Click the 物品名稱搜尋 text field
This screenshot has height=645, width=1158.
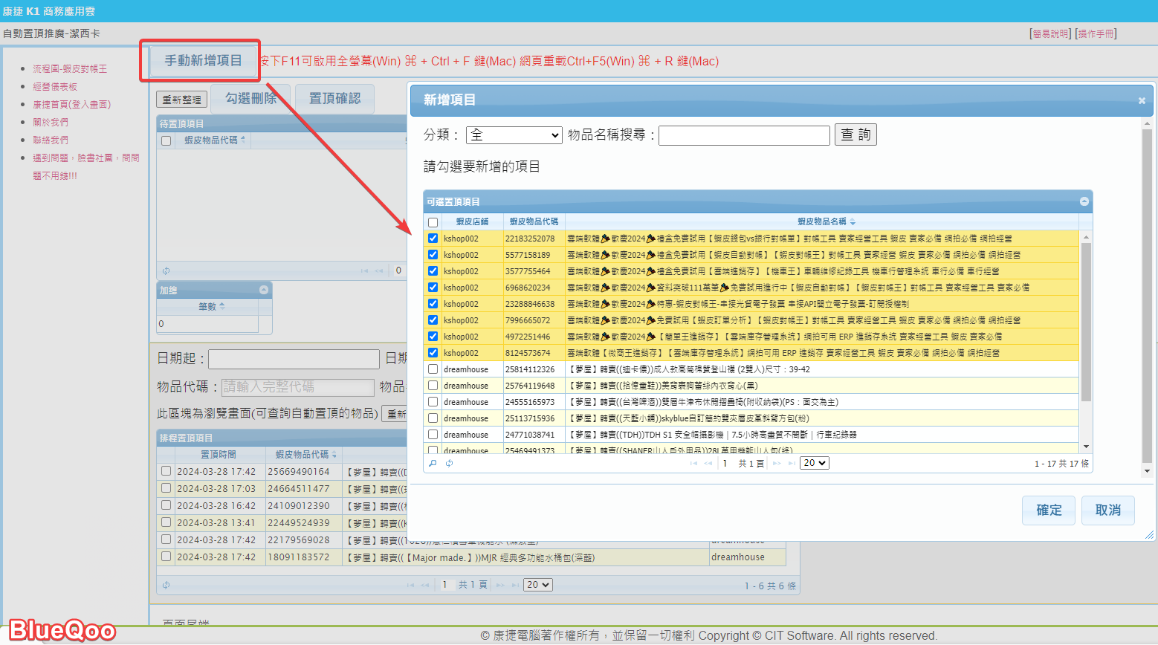pos(744,135)
